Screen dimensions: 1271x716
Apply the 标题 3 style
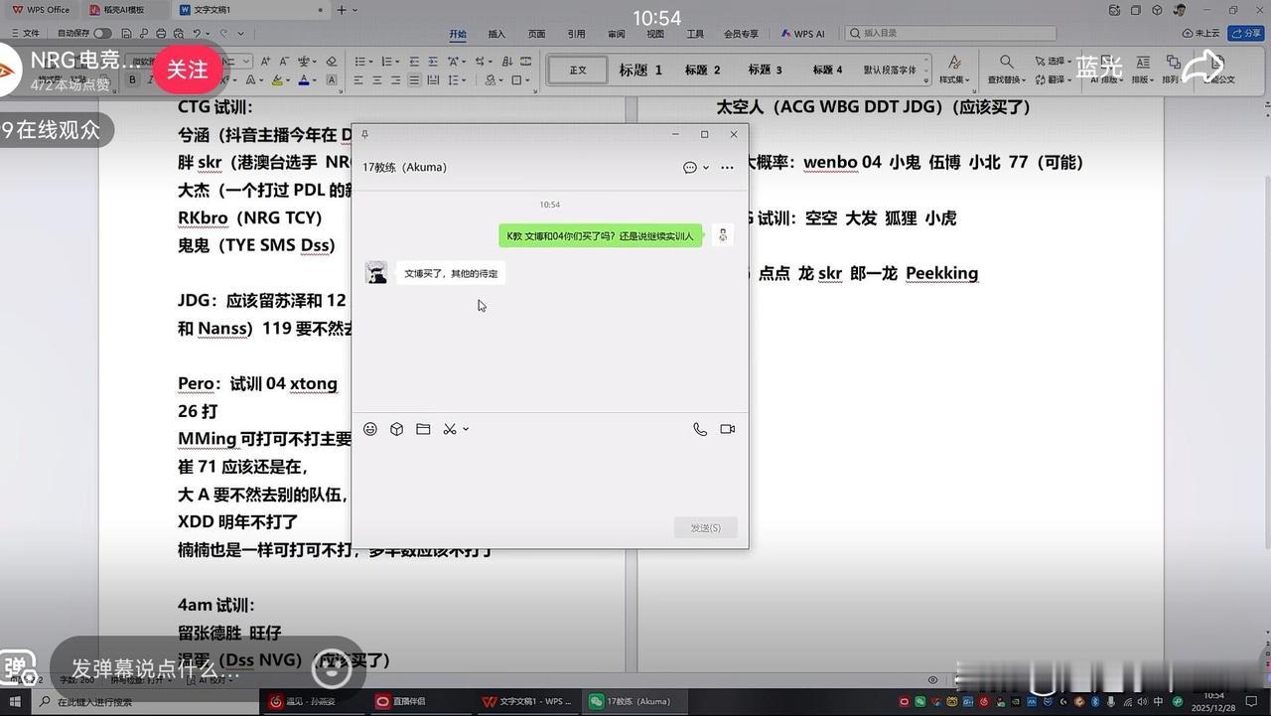click(x=765, y=71)
